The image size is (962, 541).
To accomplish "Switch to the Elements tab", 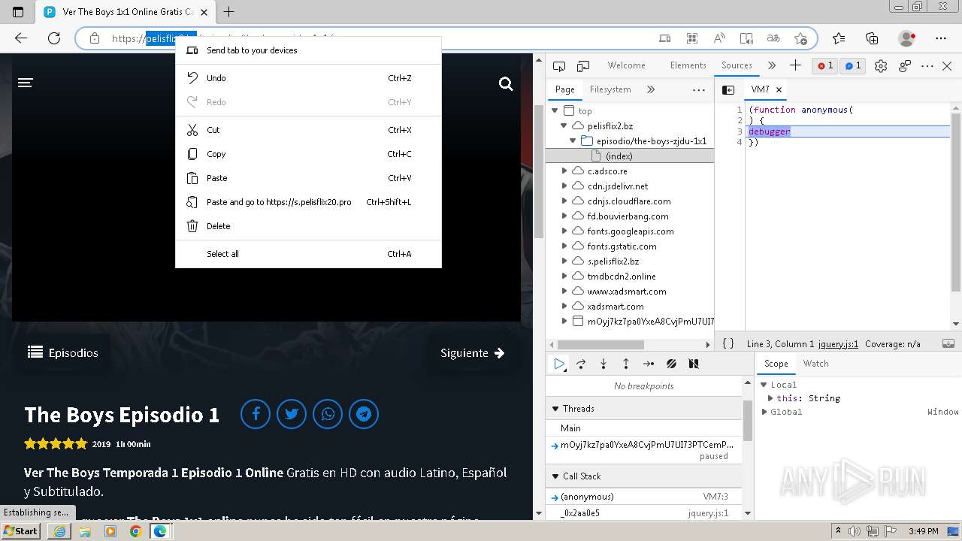I will (688, 65).
